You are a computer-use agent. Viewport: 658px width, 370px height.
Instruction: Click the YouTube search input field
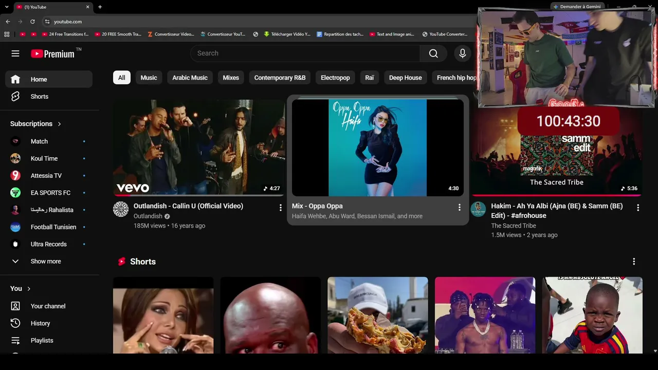point(305,53)
